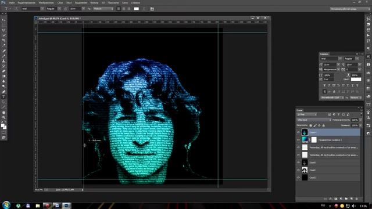
Task: Open the layer filter kind dropdown
Action: point(307,114)
